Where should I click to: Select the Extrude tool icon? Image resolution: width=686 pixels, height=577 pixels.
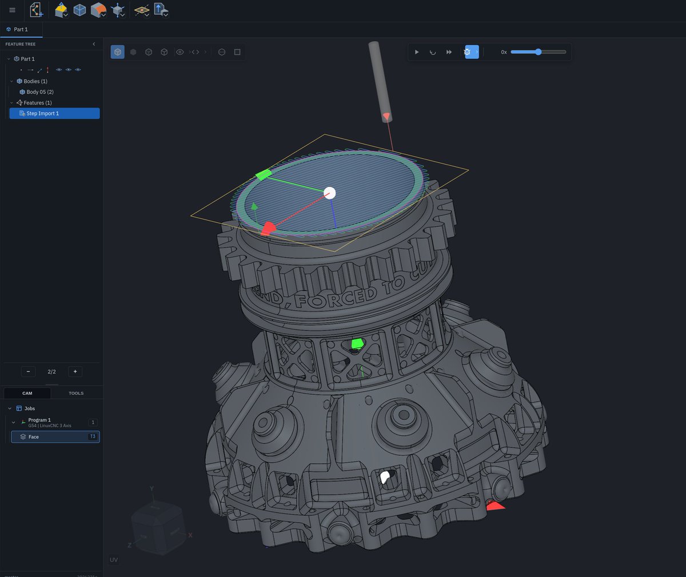click(61, 9)
